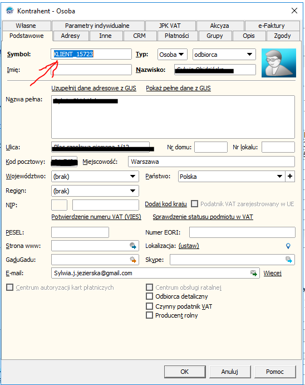Image resolution: width=305 pixels, height=385 pixels.
Task: Open website via Strona www globe icon
Action: click(x=133, y=246)
